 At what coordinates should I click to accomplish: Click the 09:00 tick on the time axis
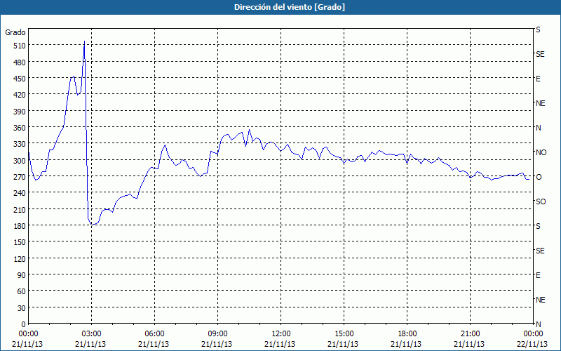tap(217, 334)
